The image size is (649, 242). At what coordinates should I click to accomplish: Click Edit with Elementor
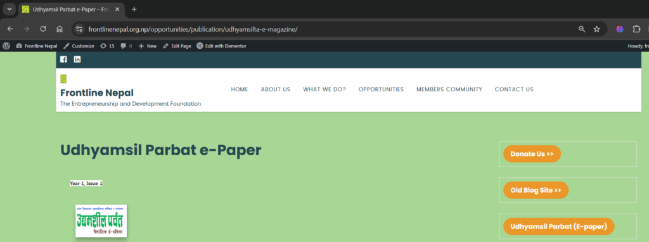(x=221, y=46)
